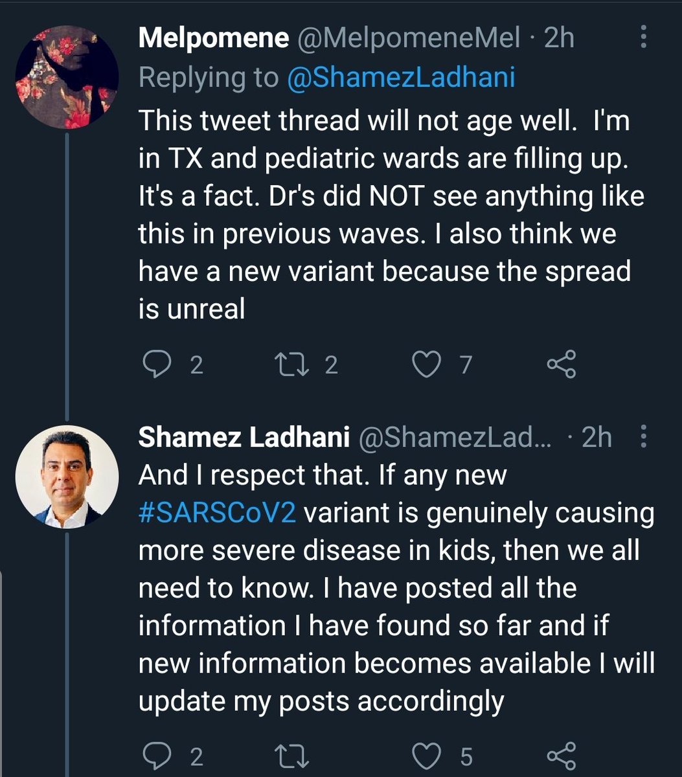Image resolution: width=682 pixels, height=777 pixels.
Task: Open @ShamezLadhani mention in reply line
Action: point(402,78)
